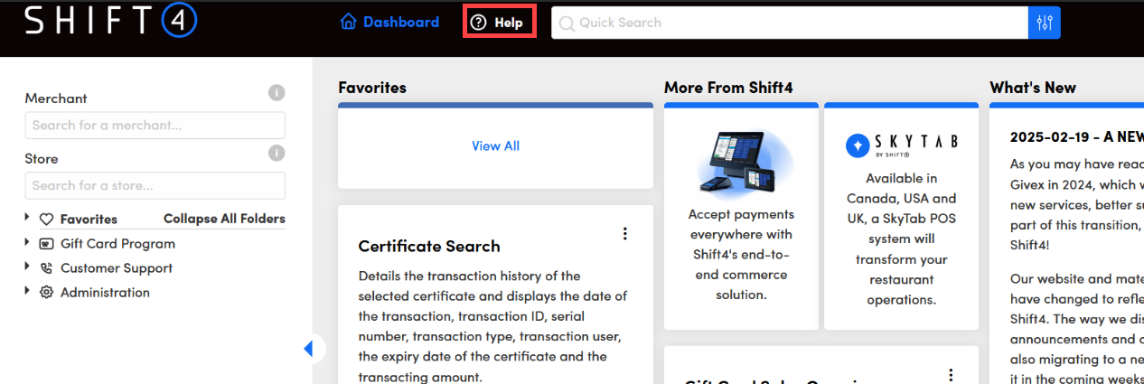Click the Gift Card Program card icon
Screen dimensions: 1144x384
47,243
